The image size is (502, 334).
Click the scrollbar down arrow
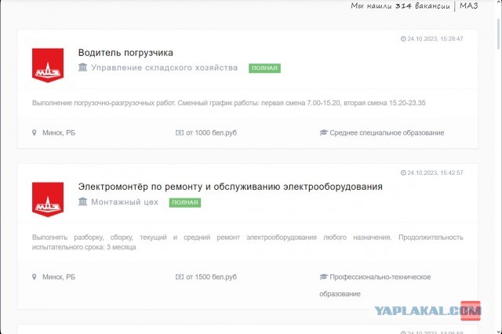[x=499, y=331]
